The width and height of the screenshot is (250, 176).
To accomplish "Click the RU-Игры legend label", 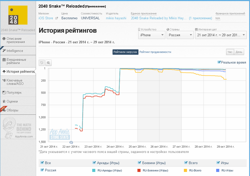I will point(227,170).
